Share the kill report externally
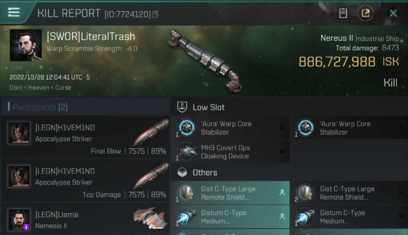Screen dimensions: 408x235 (x=366, y=13)
